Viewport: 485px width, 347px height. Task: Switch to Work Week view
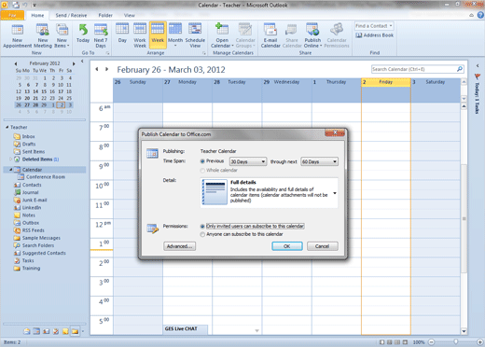[140, 36]
